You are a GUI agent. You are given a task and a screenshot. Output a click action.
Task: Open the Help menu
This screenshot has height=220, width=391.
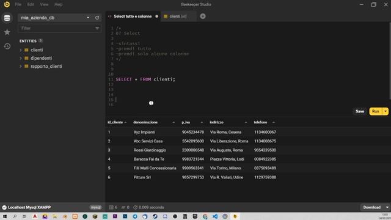pyautogui.click(x=59, y=4)
